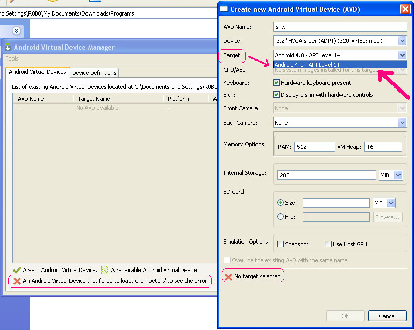Click the CPU/ABI disabled dropdown
The width and height of the screenshot is (414, 330).
click(x=340, y=70)
